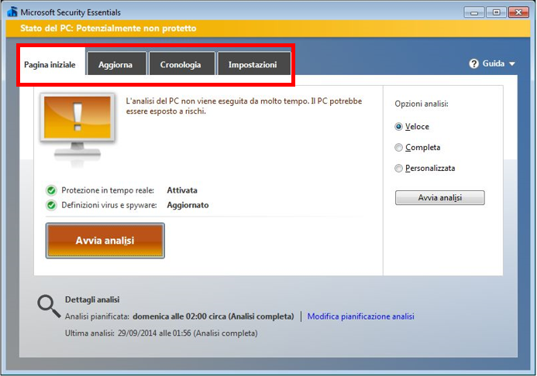
Task: Open the Pagina iniziale tab
Action: point(50,65)
